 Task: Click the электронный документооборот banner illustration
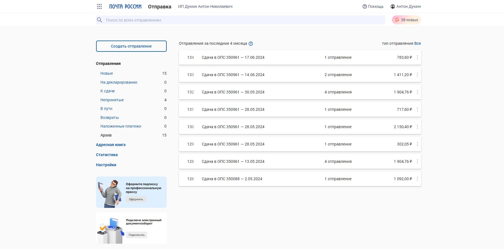[x=110, y=231]
